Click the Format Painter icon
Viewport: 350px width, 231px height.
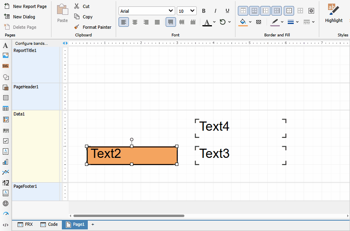[77, 27]
